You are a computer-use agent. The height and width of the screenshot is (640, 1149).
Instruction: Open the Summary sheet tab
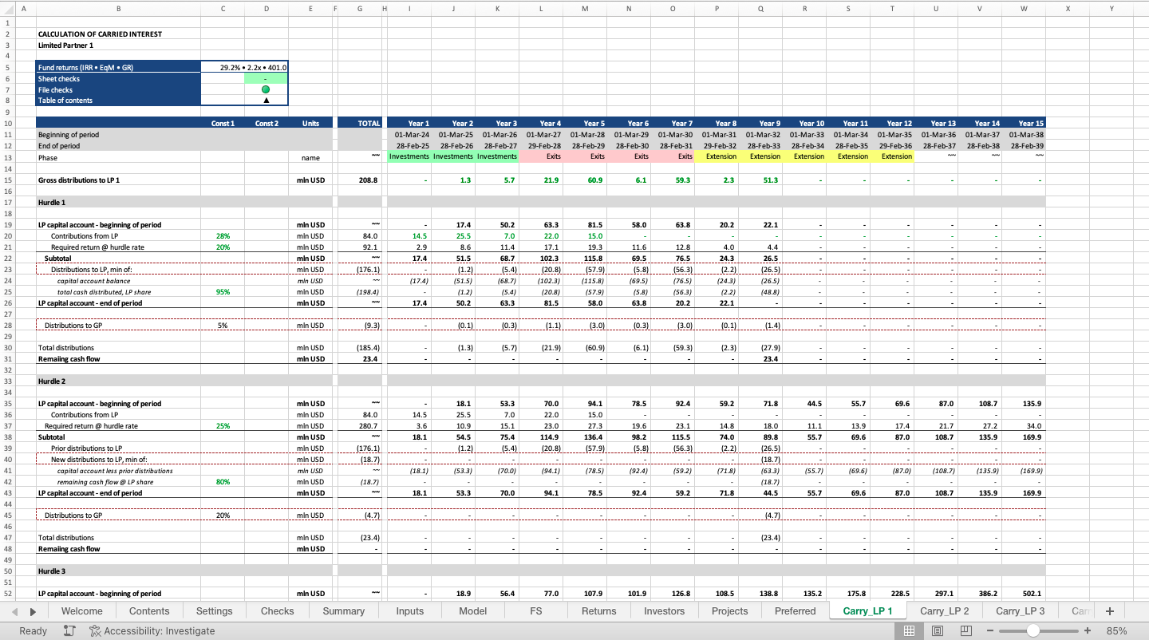click(x=343, y=611)
